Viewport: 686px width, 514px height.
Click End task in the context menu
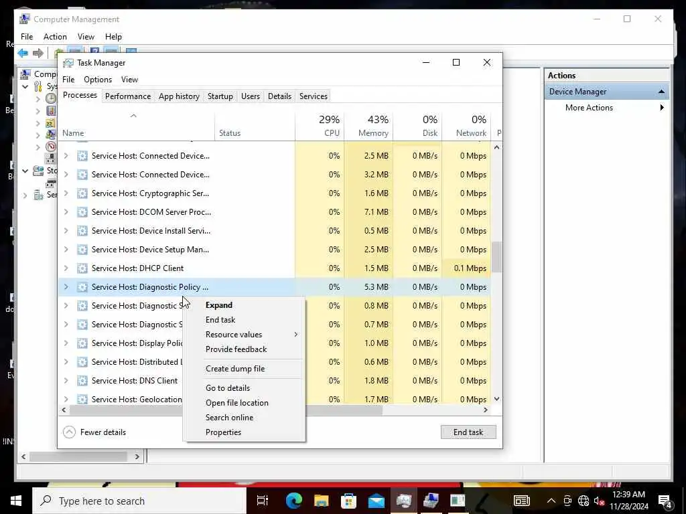click(x=220, y=320)
